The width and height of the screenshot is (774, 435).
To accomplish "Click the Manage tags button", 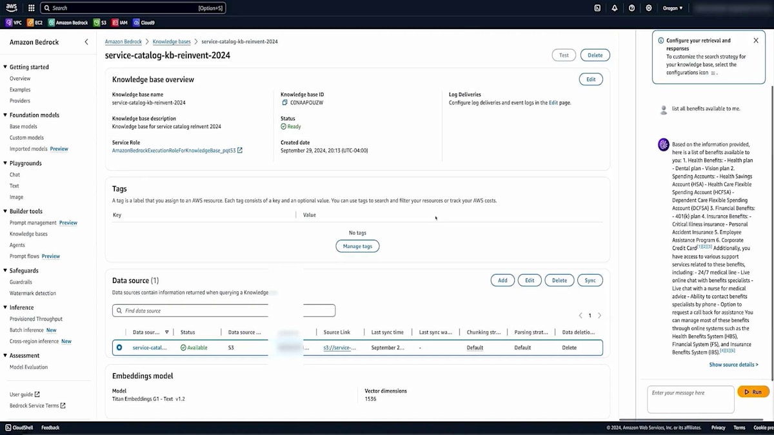I will click(357, 246).
